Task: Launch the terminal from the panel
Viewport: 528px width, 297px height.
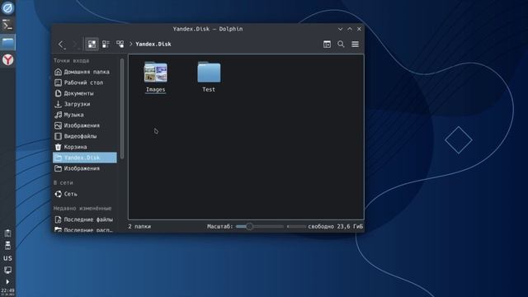Action: (7, 25)
